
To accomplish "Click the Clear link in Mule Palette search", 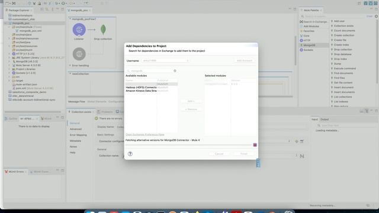I will pos(369,17).
